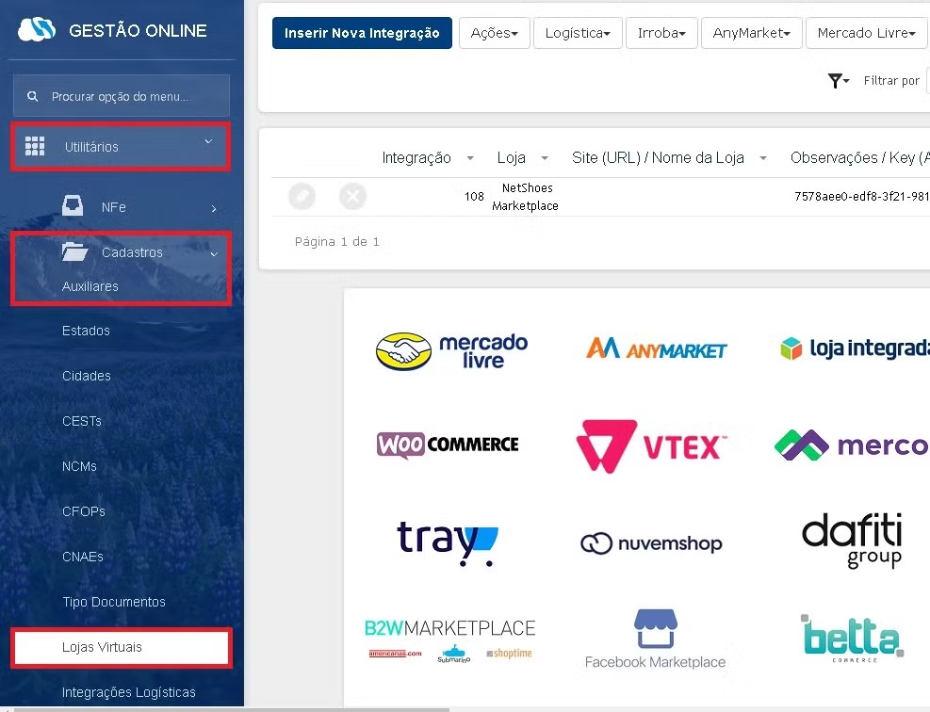930x712 pixels.
Task: Open the NCMs menu item
Action: [x=79, y=466]
